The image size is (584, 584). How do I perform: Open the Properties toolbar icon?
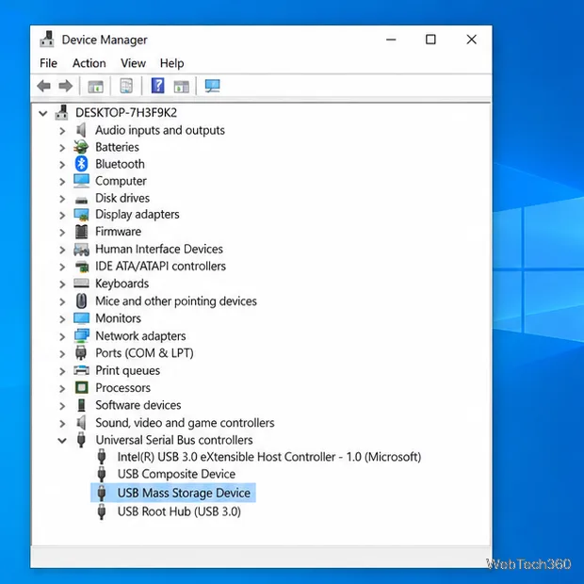[126, 86]
